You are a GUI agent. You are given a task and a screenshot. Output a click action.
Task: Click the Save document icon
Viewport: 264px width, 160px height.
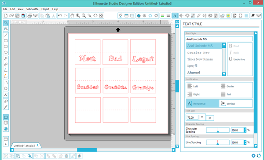tap(17, 16)
